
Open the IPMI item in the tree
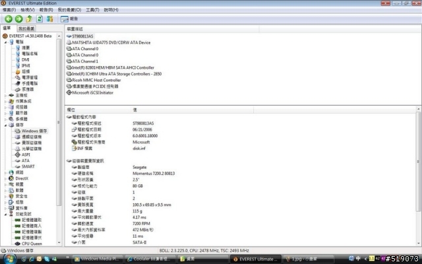(26, 65)
